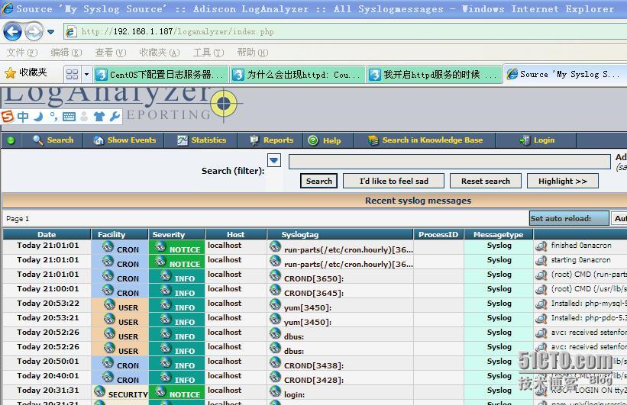Toggle the moon half-width icon in IME bar

click(39, 116)
